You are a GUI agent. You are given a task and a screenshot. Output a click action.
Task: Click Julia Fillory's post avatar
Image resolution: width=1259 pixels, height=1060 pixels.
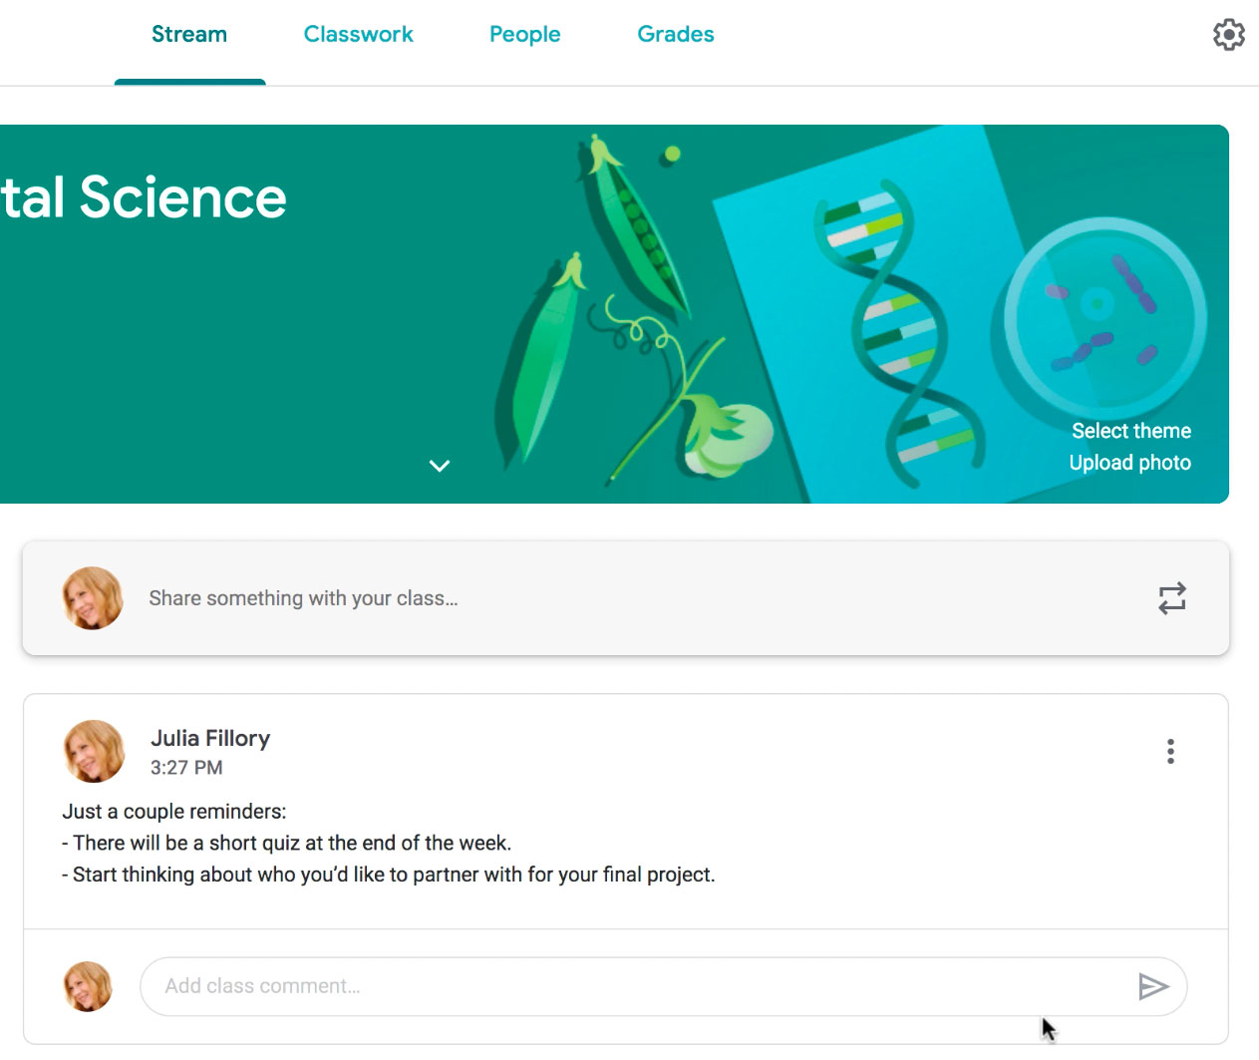pyautogui.click(x=94, y=751)
